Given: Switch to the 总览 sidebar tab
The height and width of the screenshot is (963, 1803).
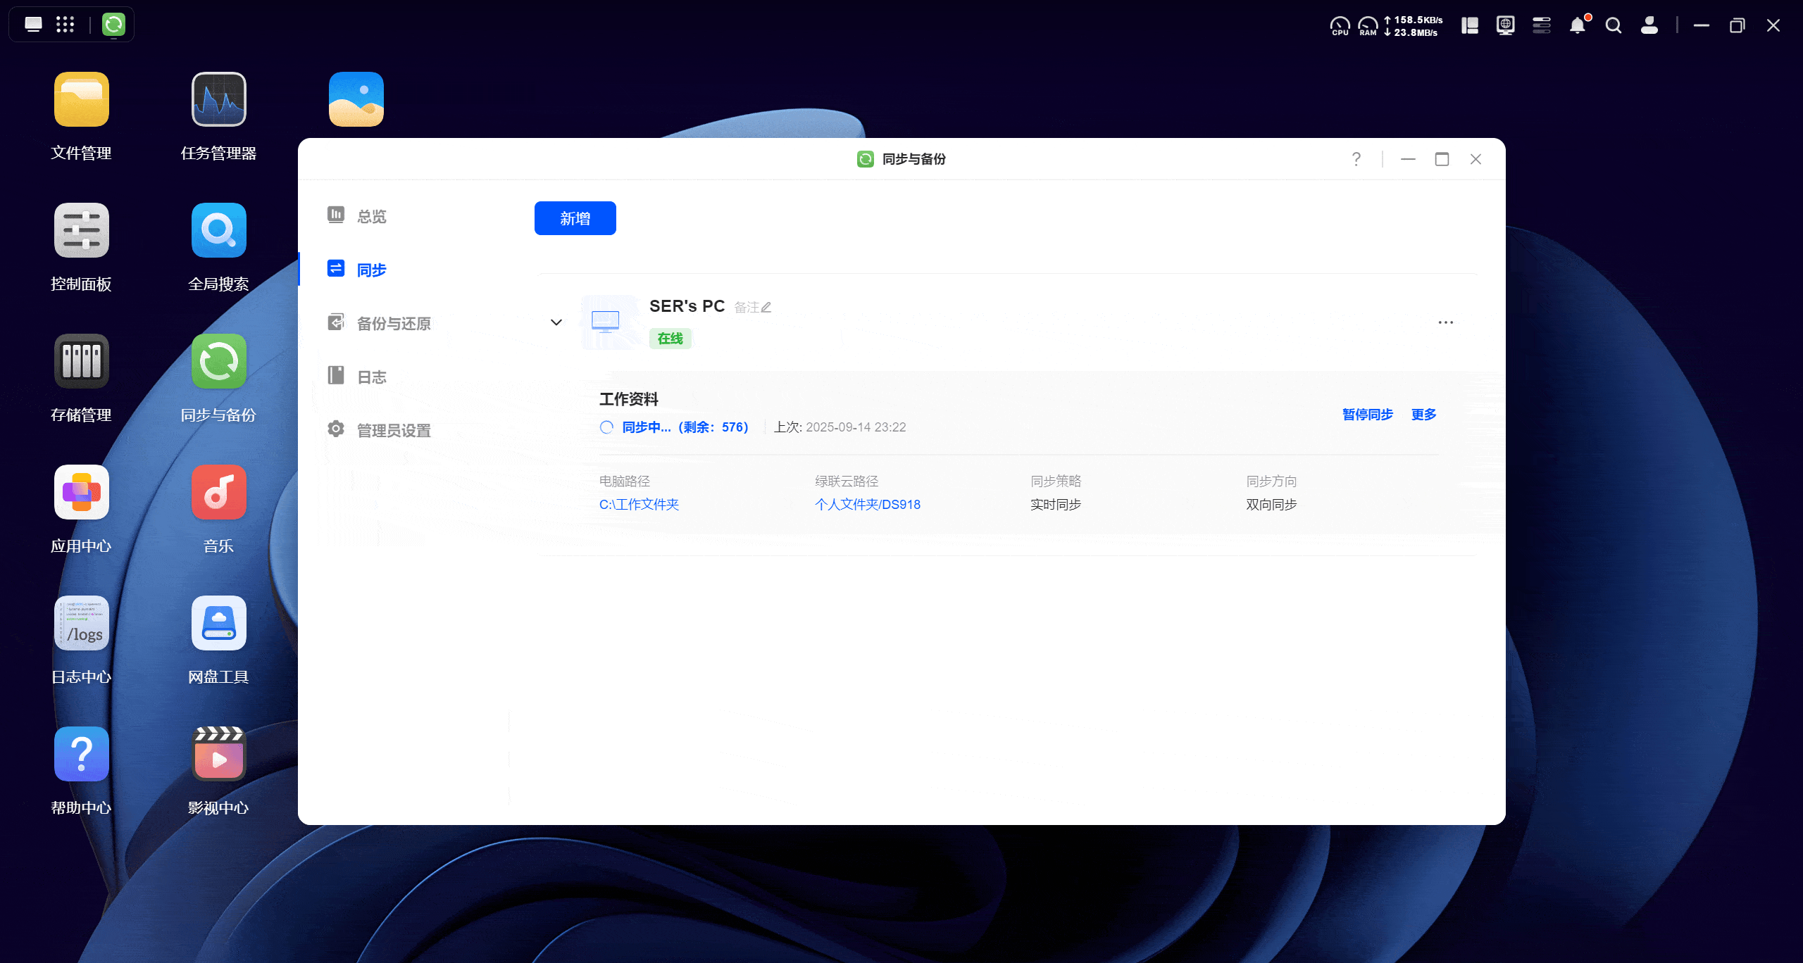Looking at the screenshot, I should 371,216.
